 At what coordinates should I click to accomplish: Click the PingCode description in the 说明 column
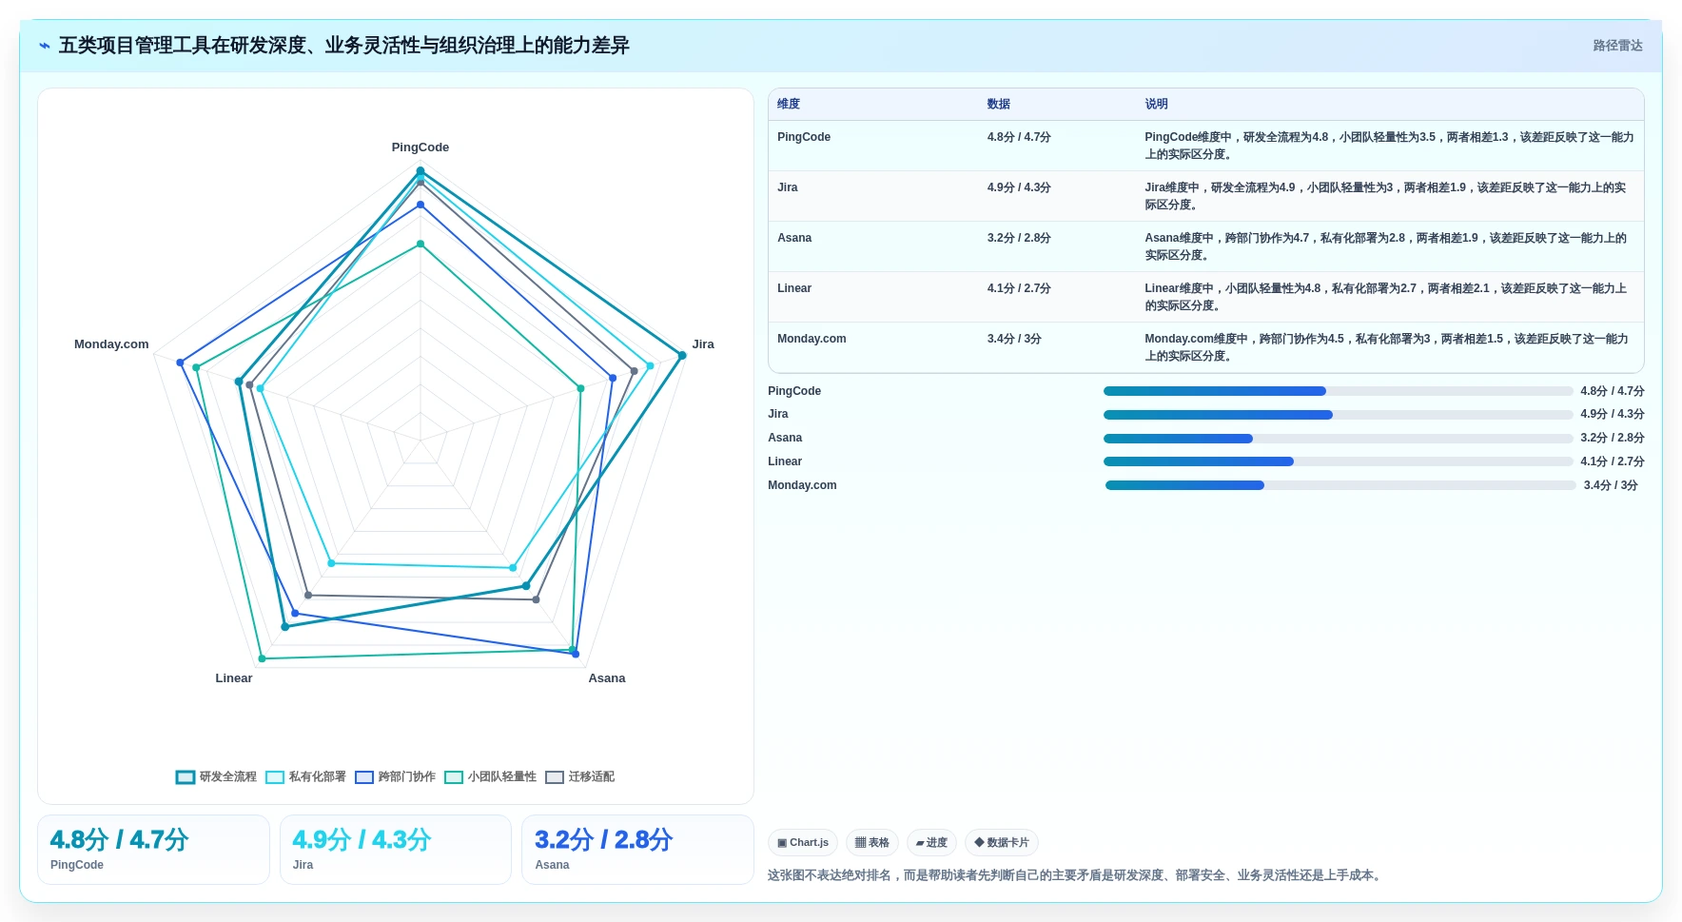point(1389,146)
